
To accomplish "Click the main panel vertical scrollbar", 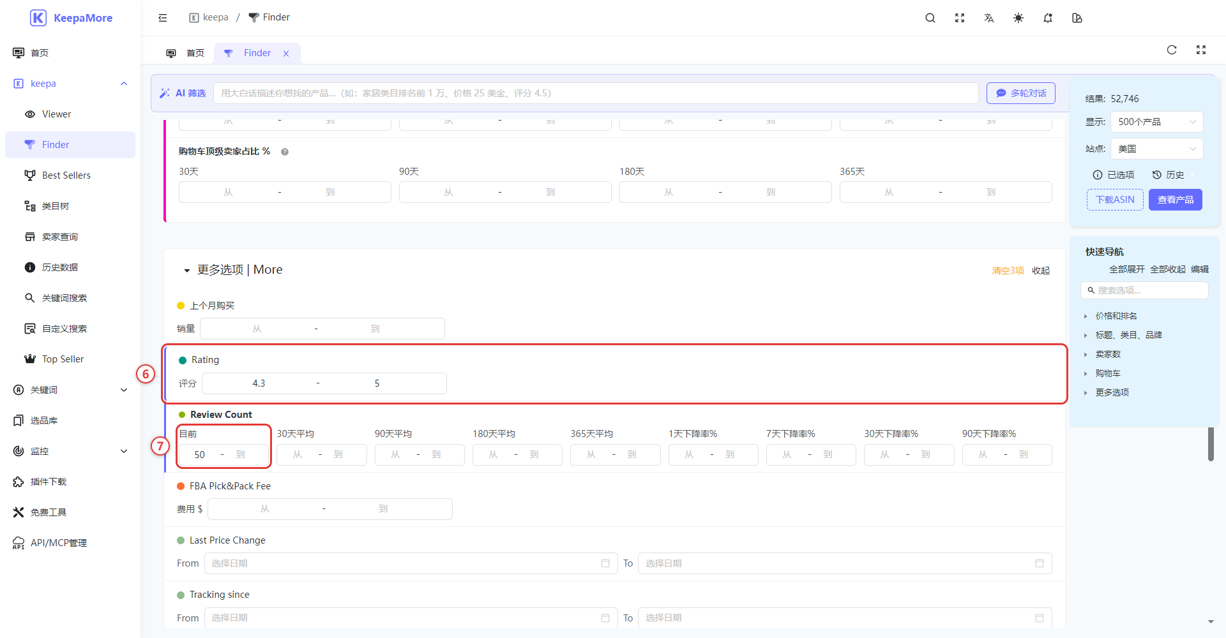I will [1211, 444].
